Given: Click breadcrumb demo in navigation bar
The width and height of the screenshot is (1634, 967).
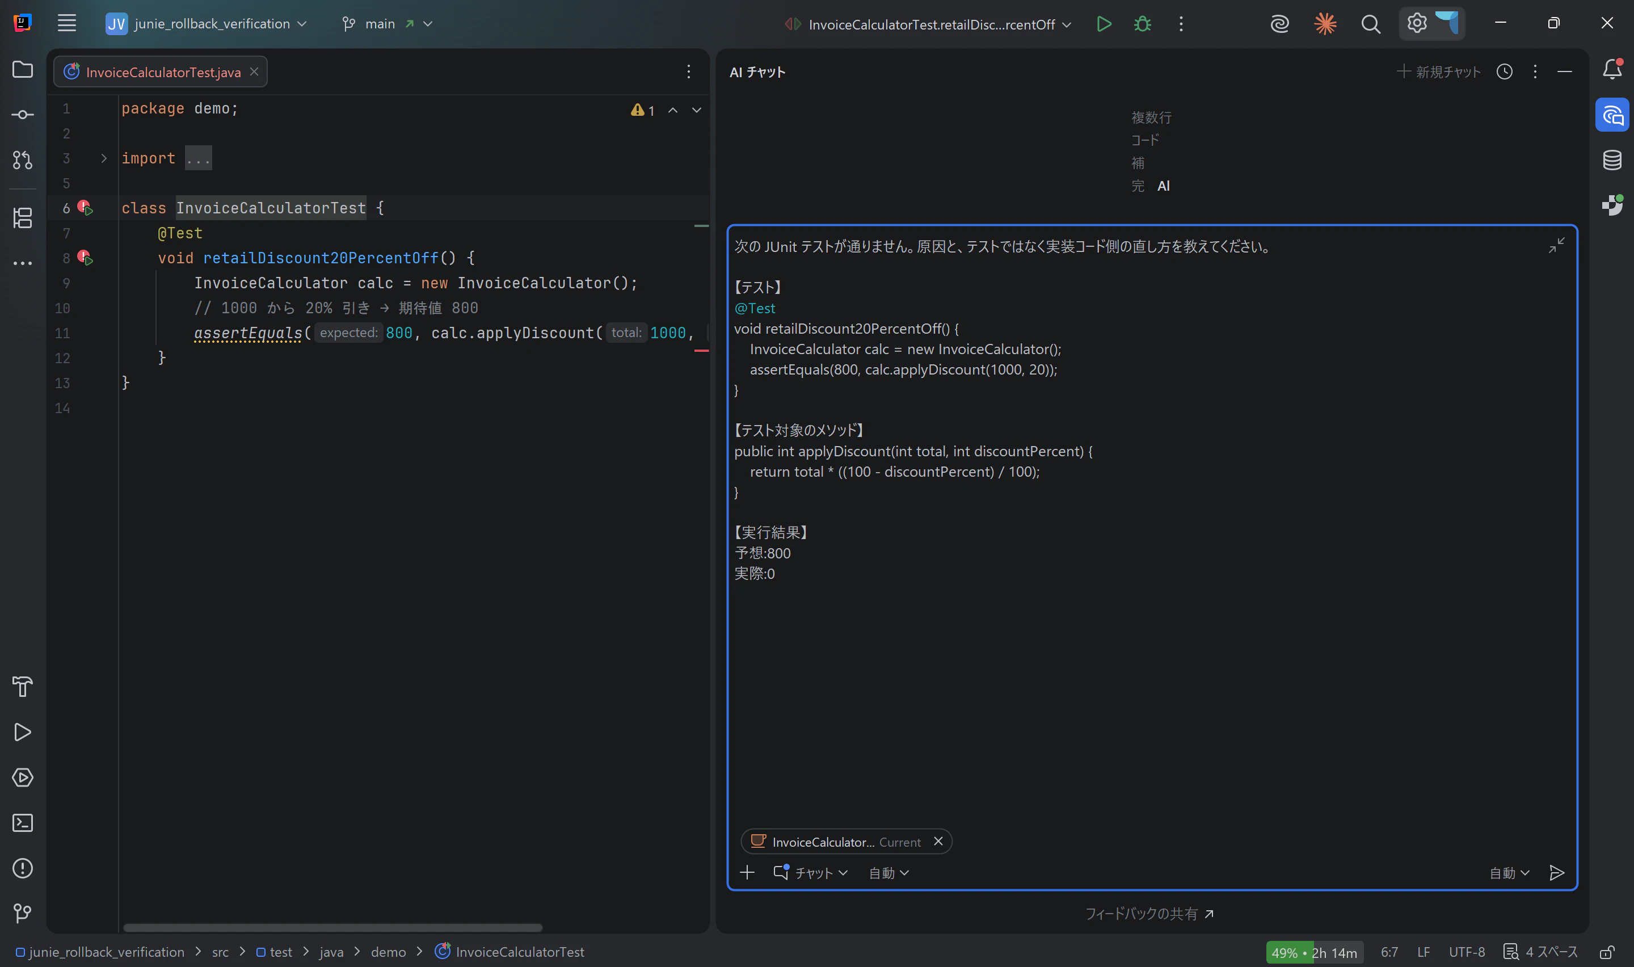Looking at the screenshot, I should tap(388, 952).
